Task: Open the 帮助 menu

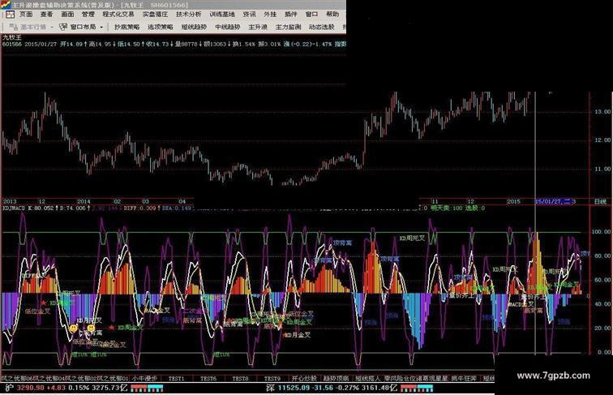Action: 332,15
